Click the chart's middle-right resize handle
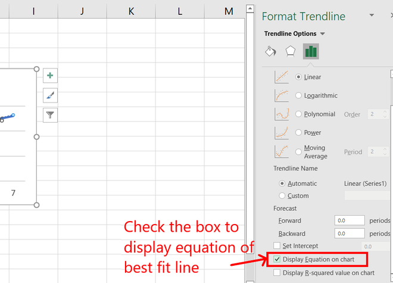The image size is (393, 283). pyautogui.click(x=36, y=136)
